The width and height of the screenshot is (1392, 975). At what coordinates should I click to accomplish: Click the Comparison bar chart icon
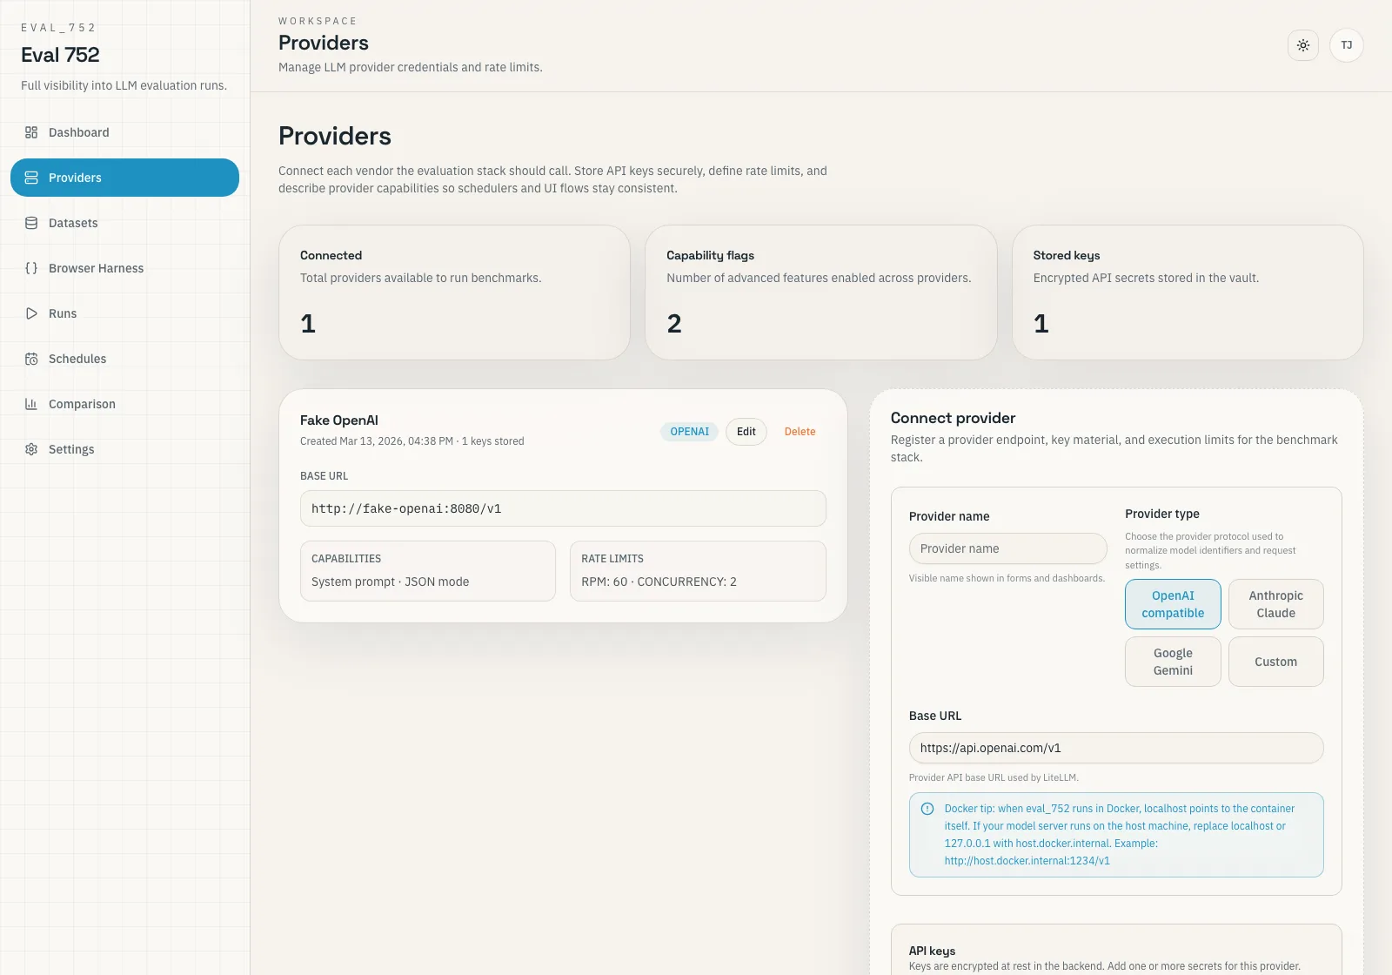pos(31,404)
